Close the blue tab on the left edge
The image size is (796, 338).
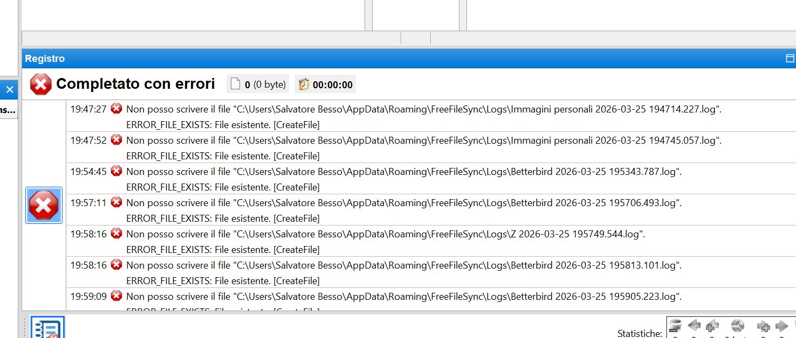10,89
